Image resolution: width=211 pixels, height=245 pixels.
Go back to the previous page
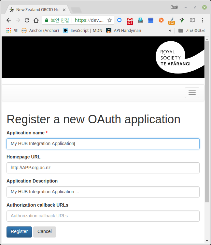click(x=9, y=20)
